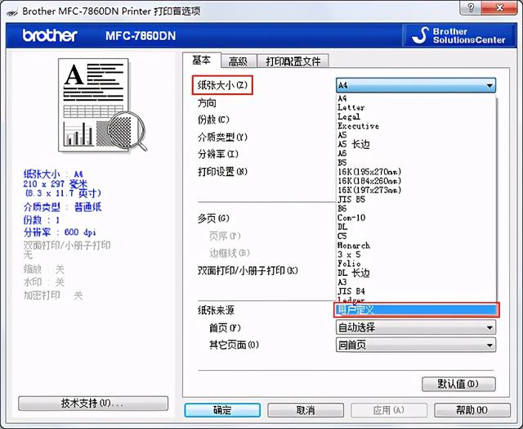Select the 基本 tab
The image size is (523, 429).
[x=201, y=60]
